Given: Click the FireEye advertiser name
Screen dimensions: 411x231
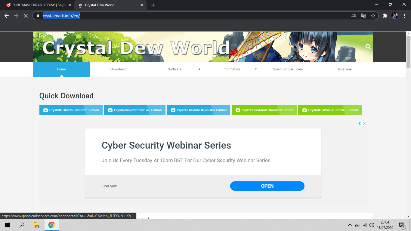Looking at the screenshot, I should 110,186.
